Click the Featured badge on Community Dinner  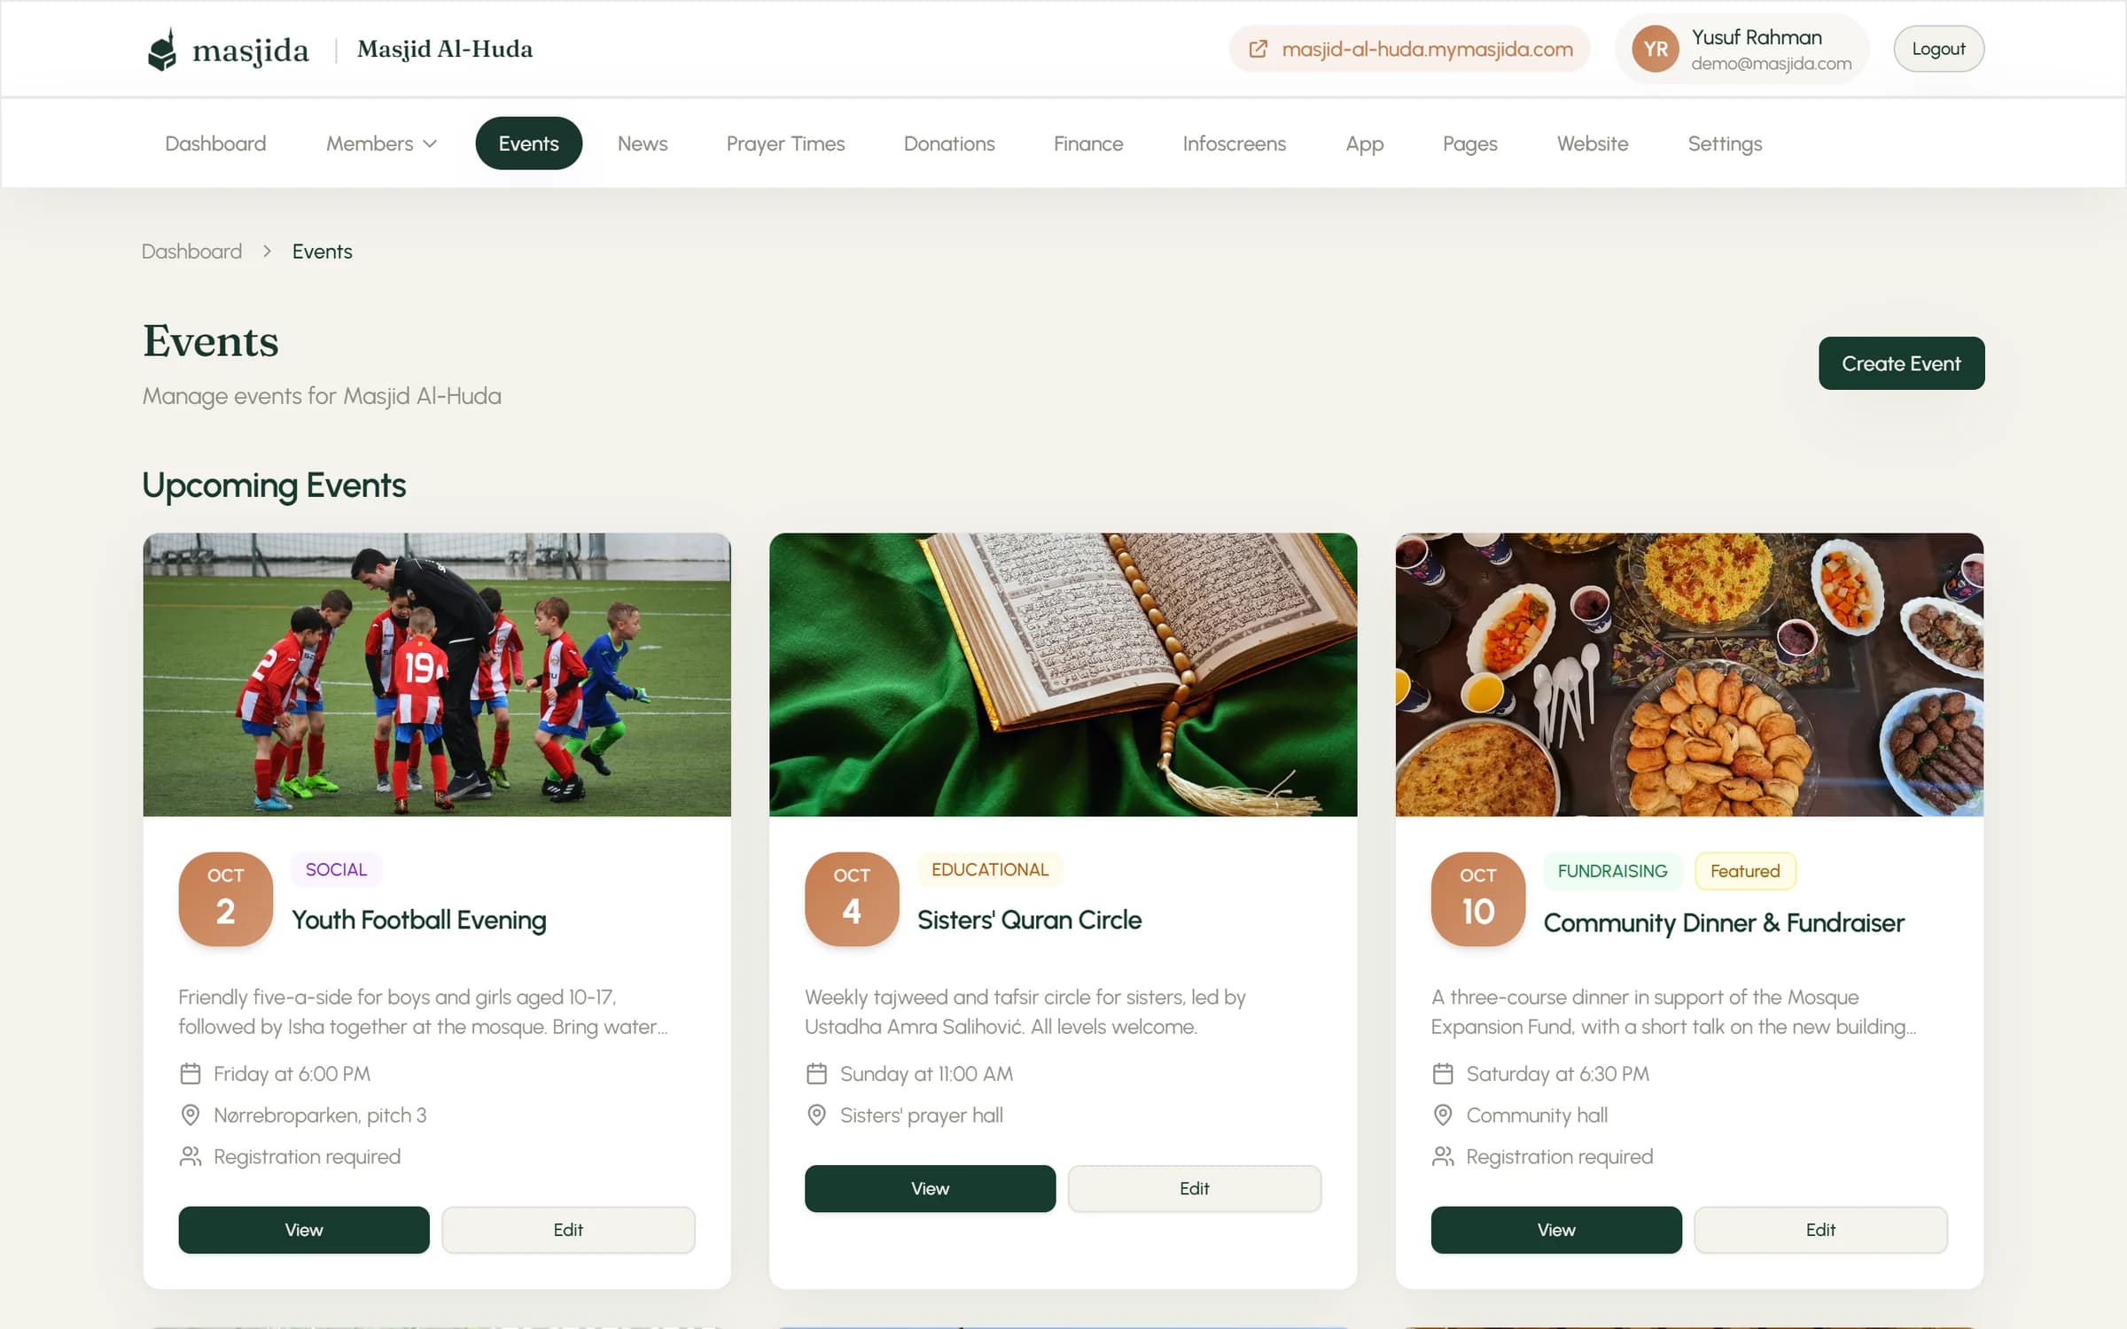(x=1744, y=871)
